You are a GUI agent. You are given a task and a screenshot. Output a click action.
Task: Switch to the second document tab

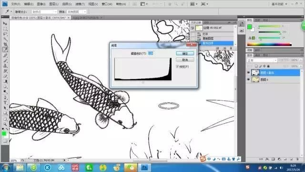tap(86, 18)
